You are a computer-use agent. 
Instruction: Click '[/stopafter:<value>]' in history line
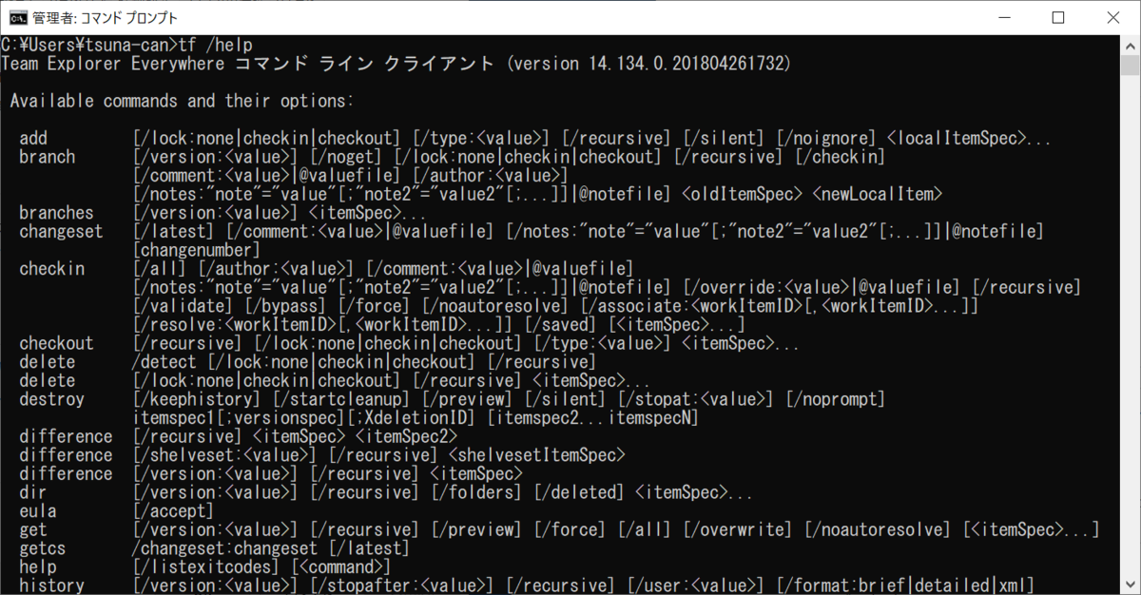pyautogui.click(x=403, y=585)
